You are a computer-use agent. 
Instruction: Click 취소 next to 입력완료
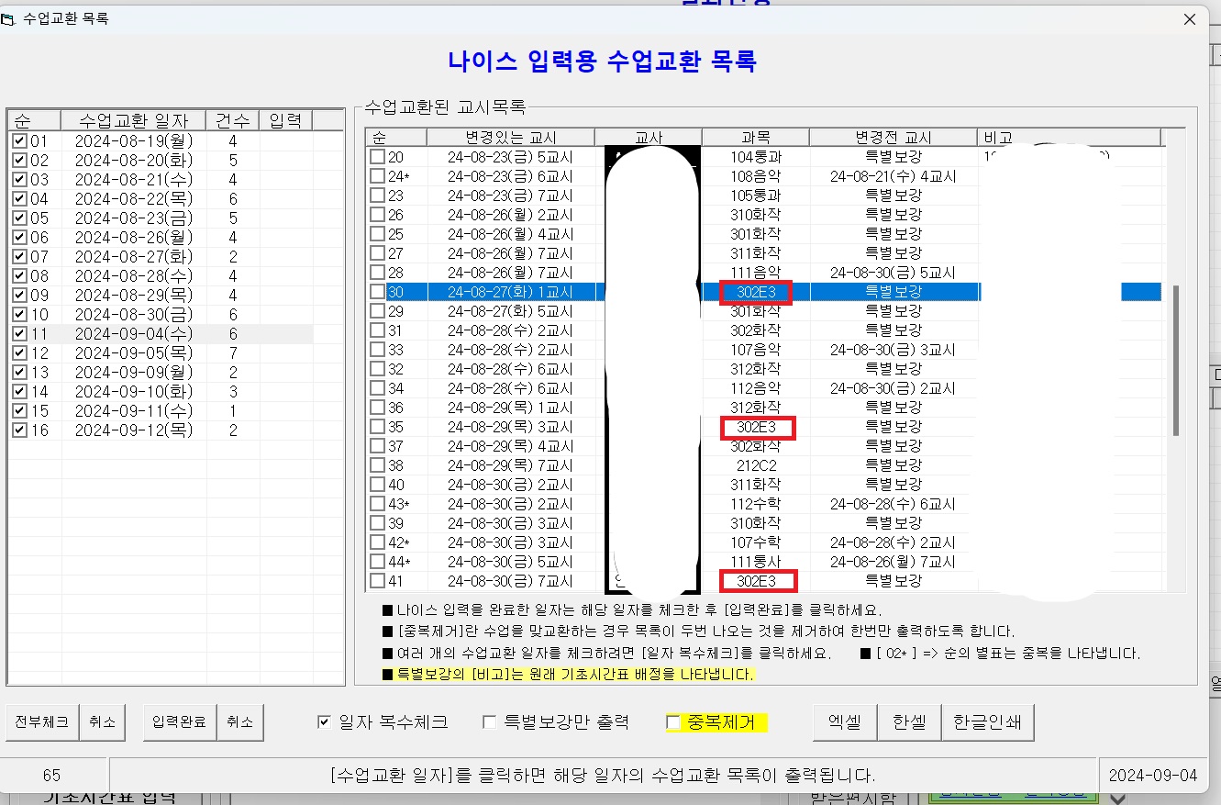[240, 722]
